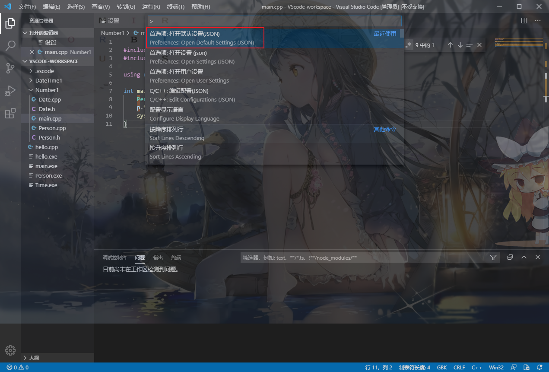Screen dimensions: 549x372
Task: Open the Source Control view
Action: point(10,68)
